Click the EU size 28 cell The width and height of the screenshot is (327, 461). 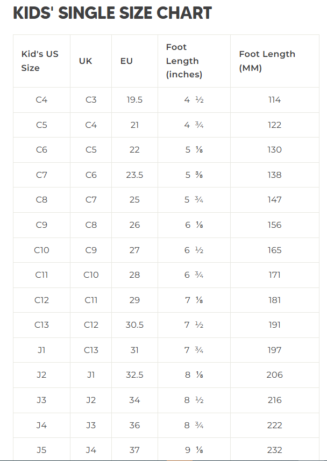click(134, 275)
